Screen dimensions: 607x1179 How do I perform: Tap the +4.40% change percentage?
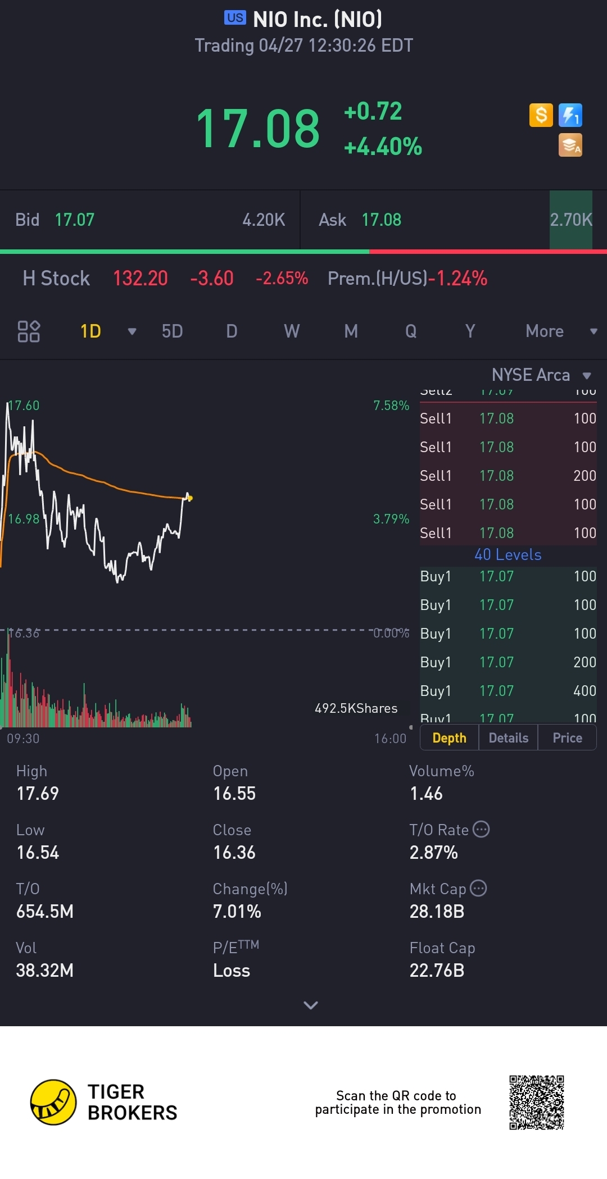point(383,147)
